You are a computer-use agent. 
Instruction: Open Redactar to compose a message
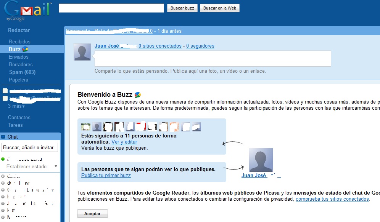coord(19,30)
